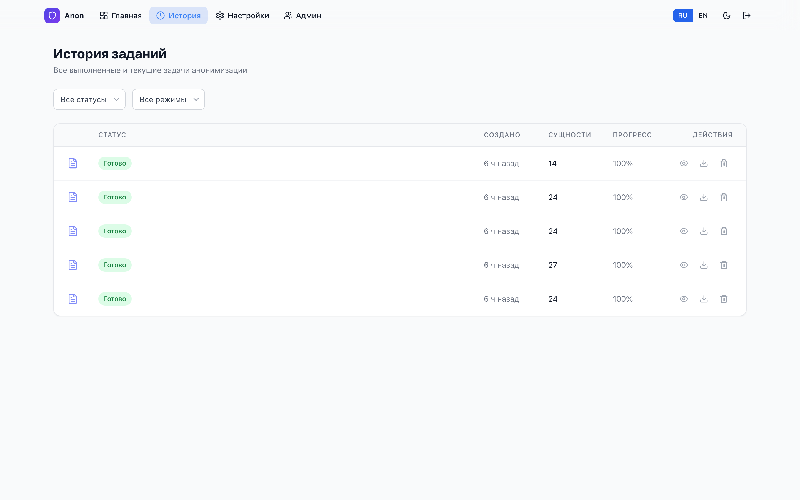Click document icon in row with 27 entities
This screenshot has height=500, width=800.
point(73,265)
